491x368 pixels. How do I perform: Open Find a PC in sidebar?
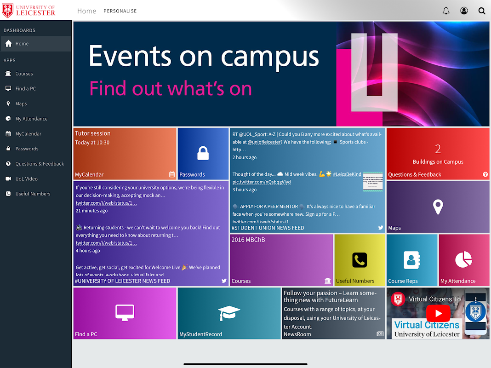coord(36,89)
